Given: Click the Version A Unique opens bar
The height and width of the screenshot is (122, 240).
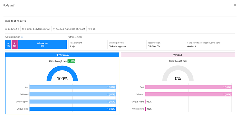Looking at the screenshot, I should (x=73, y=102).
